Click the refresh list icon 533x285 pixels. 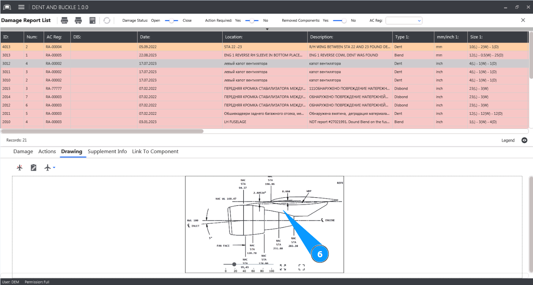(107, 21)
